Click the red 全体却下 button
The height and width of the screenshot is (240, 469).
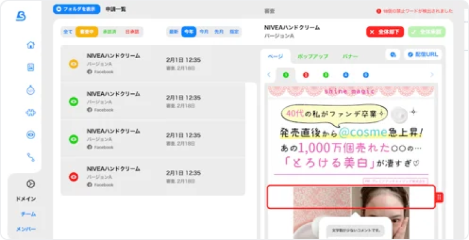tap(385, 32)
